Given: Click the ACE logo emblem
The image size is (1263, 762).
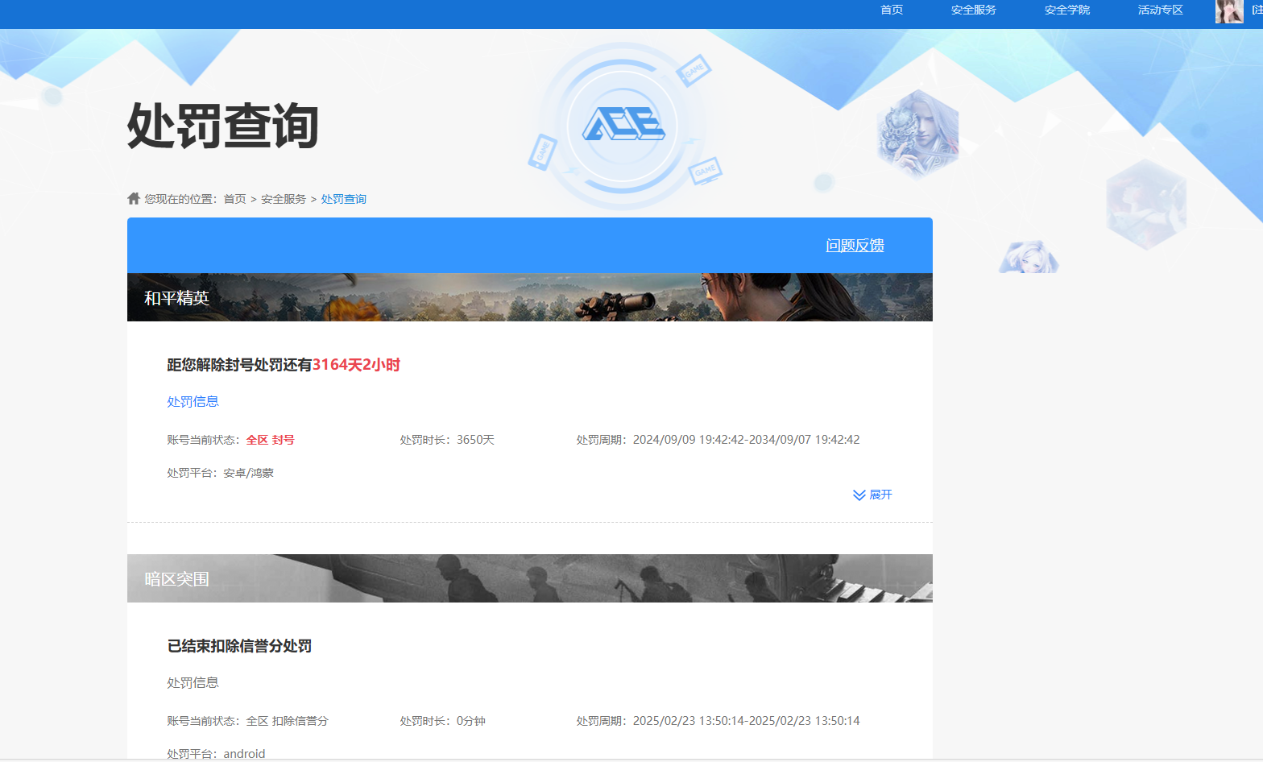Looking at the screenshot, I should point(623,126).
